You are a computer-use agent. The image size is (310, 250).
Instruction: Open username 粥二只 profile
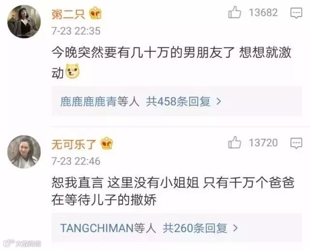coord(68,14)
